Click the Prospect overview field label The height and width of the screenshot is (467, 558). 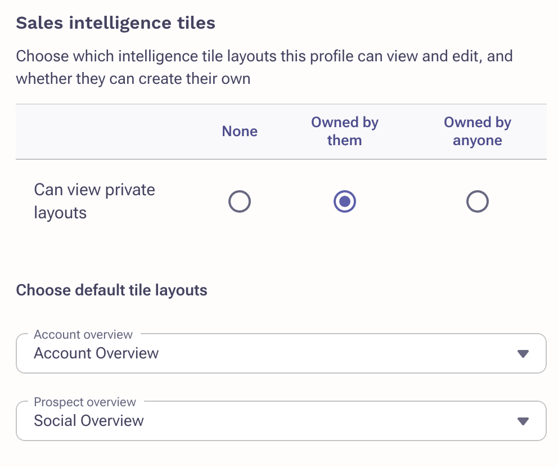click(85, 402)
